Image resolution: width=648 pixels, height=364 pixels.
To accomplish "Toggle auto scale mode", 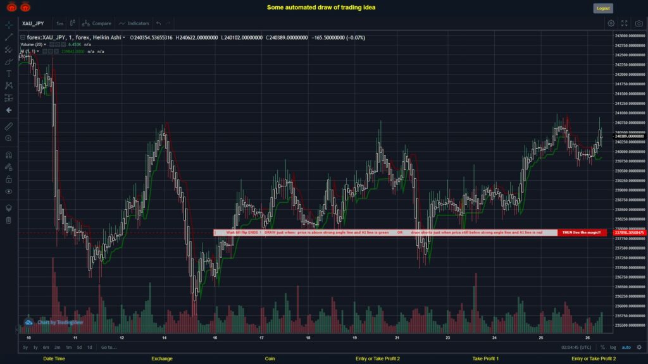I will (626, 348).
